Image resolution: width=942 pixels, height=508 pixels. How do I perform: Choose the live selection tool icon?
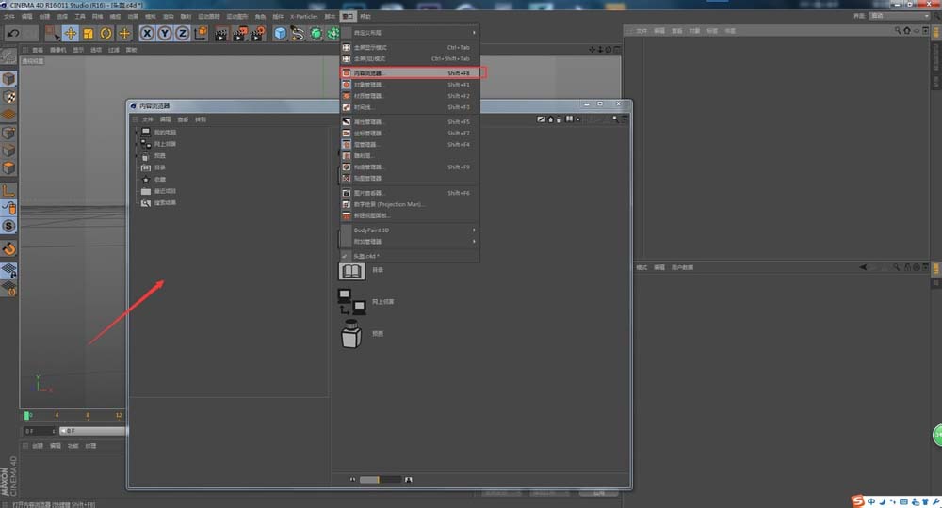(52, 34)
